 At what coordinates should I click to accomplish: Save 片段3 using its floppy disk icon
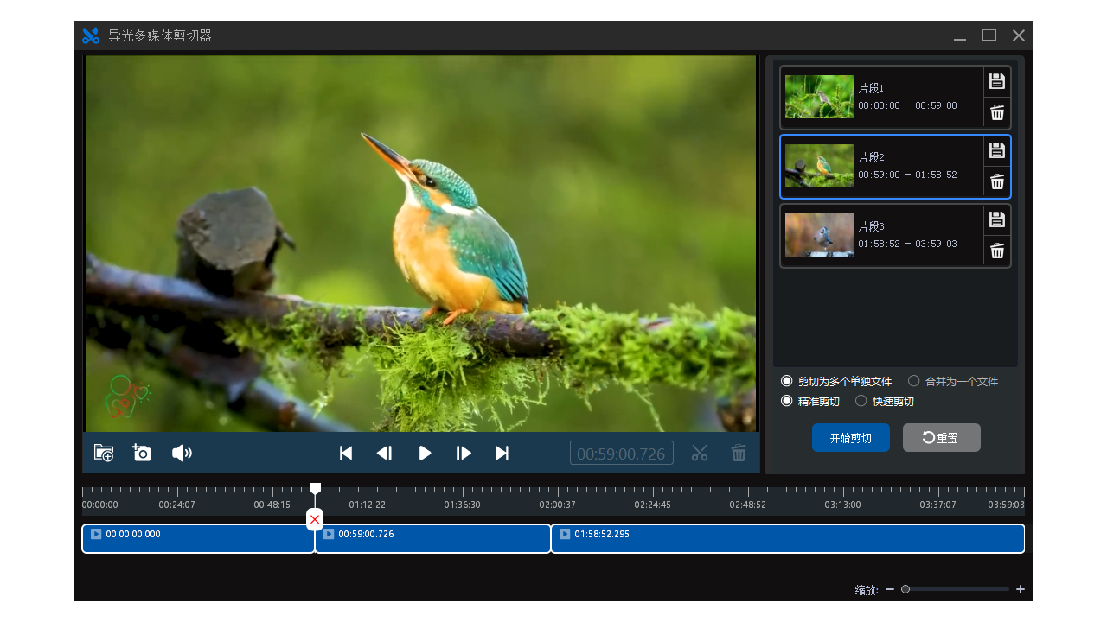click(997, 219)
